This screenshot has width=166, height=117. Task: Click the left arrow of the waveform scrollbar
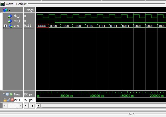point(39,106)
